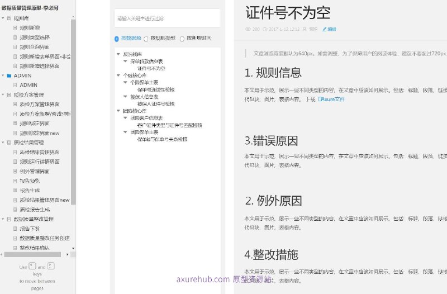The width and height of the screenshot is (447, 294).
Task: Open 报告预览 page
Action: (x=30, y=181)
